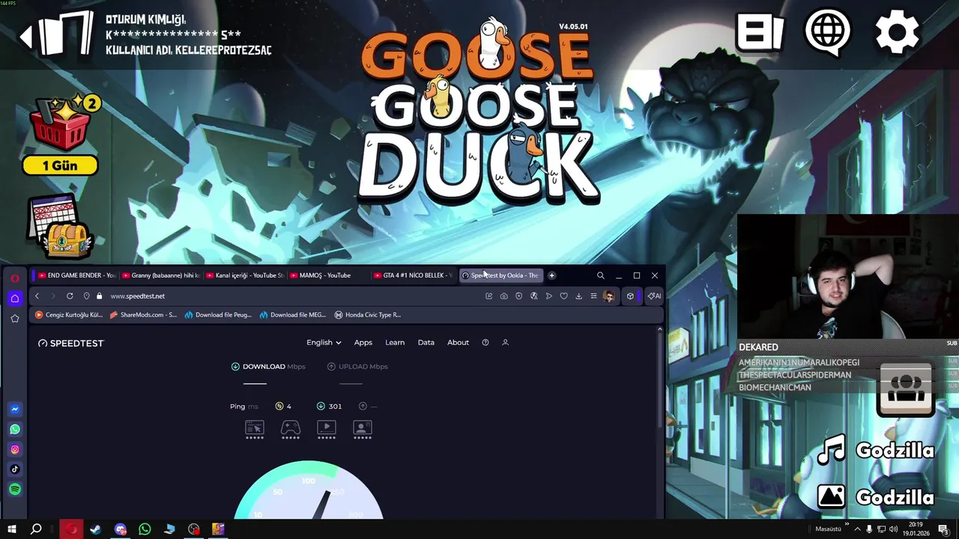This screenshot has width=959, height=539.
Task: Click the browser profile avatar
Action: pyautogui.click(x=608, y=296)
